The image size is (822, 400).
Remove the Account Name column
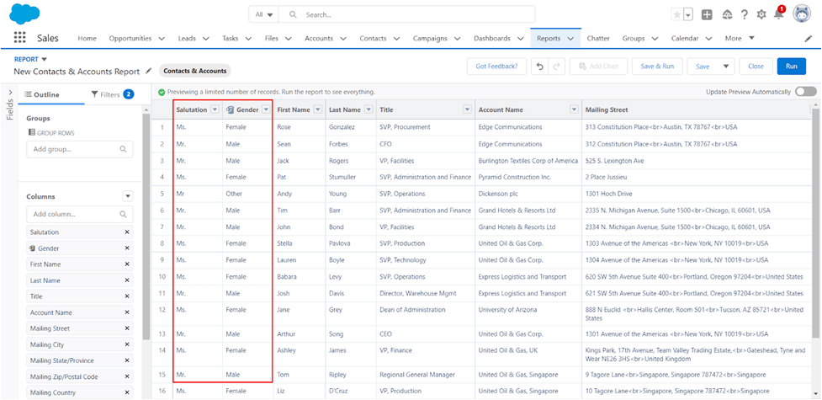coord(127,312)
